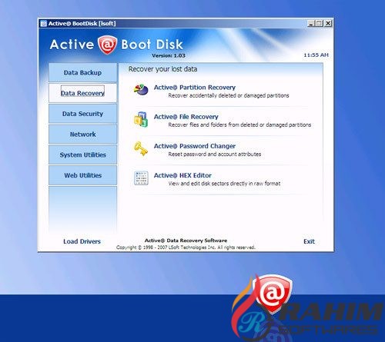
Task: Click the Password Changer keys icon
Action: coord(141,149)
